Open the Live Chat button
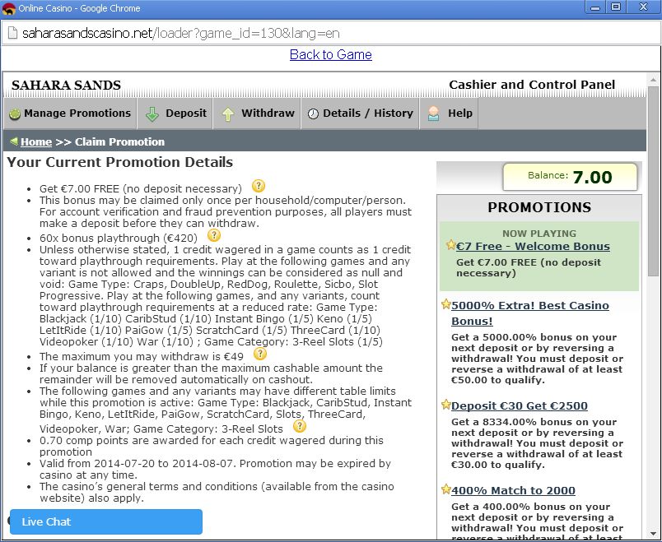The height and width of the screenshot is (542, 662). [106, 521]
